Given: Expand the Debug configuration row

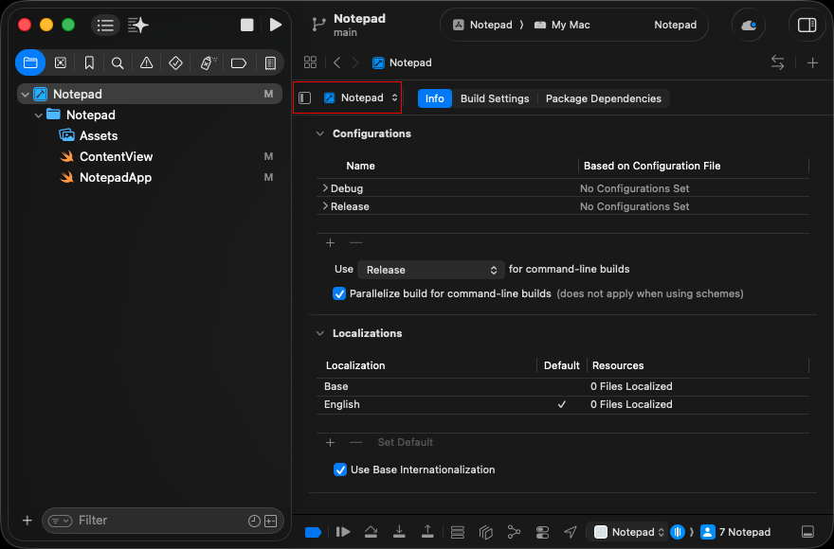Looking at the screenshot, I should pos(325,188).
